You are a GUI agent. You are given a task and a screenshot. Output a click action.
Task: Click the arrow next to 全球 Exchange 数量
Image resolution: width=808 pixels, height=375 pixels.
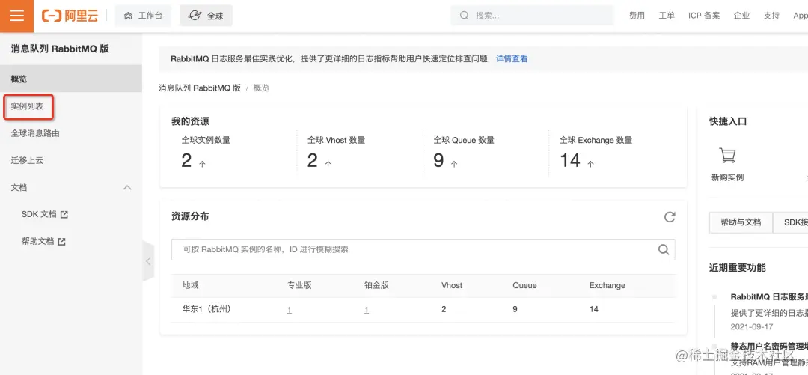pyautogui.click(x=590, y=164)
